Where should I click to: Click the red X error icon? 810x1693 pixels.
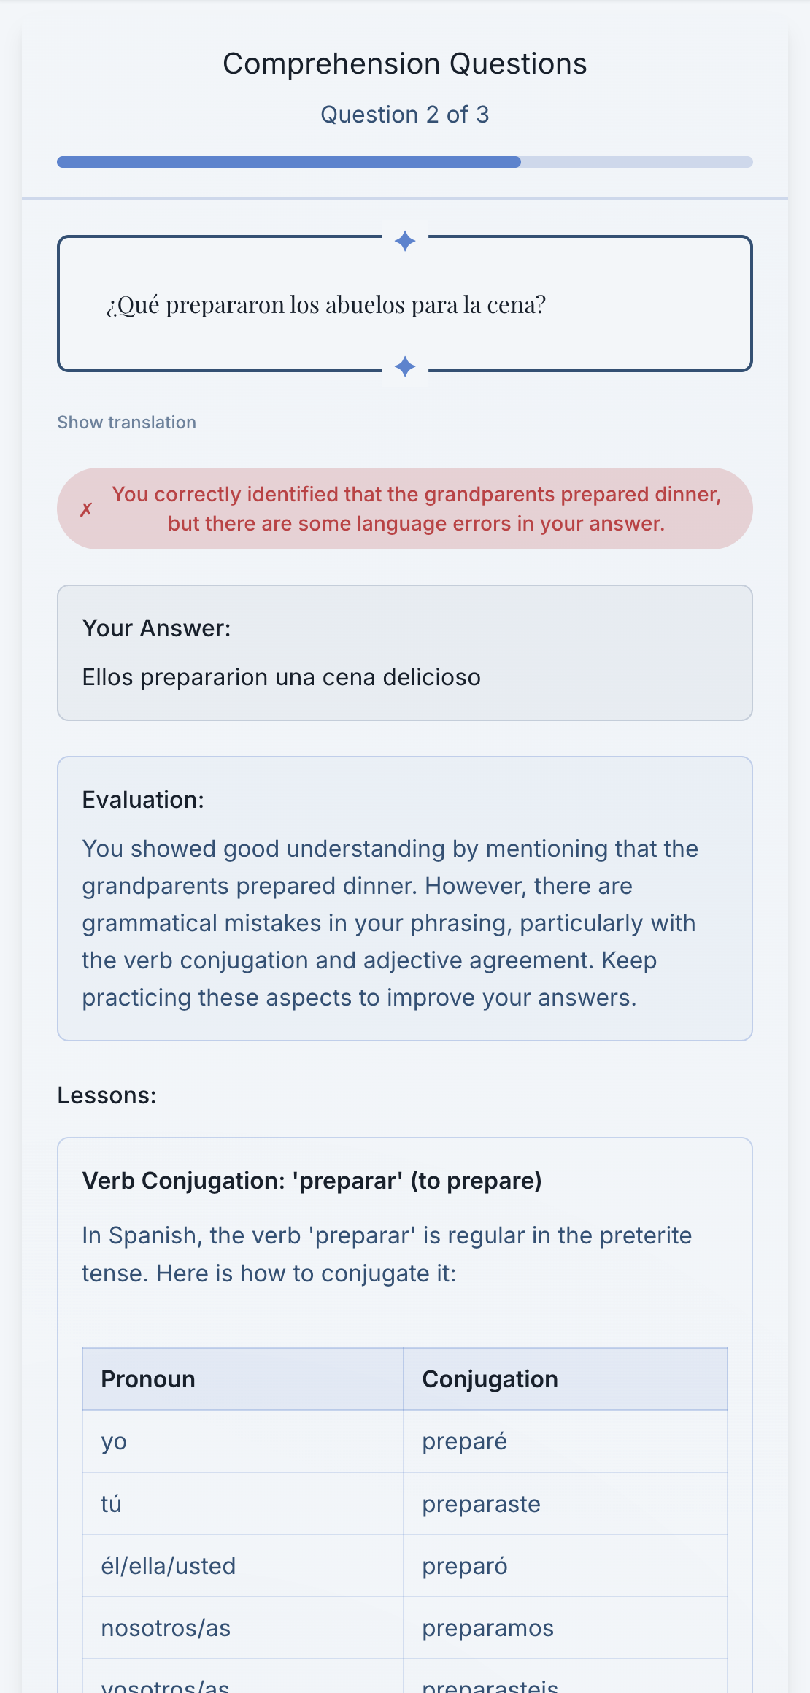point(87,509)
